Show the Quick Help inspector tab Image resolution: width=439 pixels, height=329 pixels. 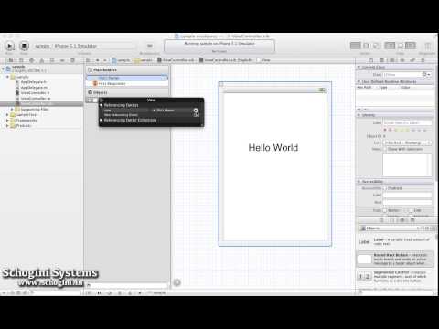pyautogui.click(x=381, y=60)
